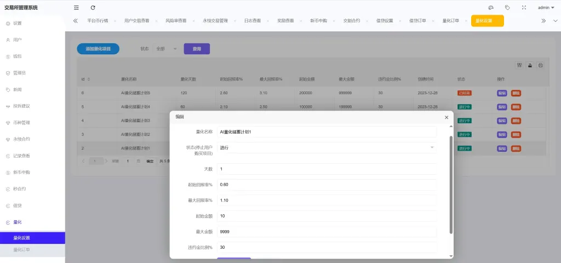Viewport: 561px width, 263px height.
Task: Switch to the 交割合约 tab
Action: [x=351, y=21]
